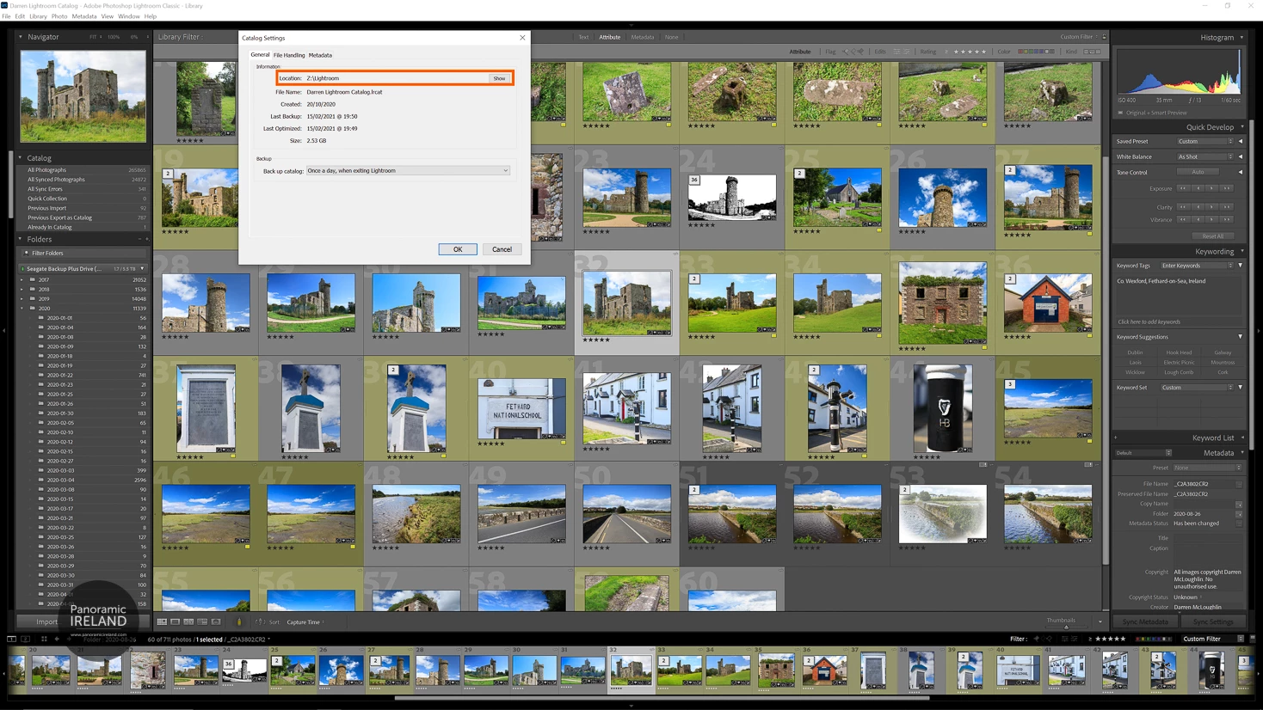Adjust the Thumbnails size slider
The image size is (1263, 710).
coord(1065,627)
